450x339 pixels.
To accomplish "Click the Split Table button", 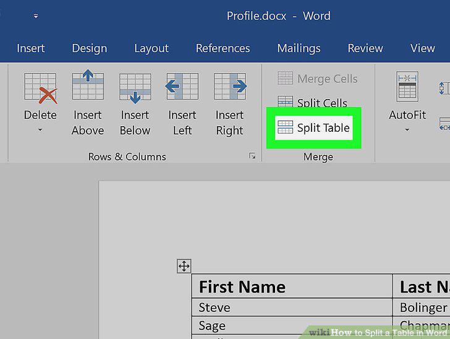I will (313, 128).
